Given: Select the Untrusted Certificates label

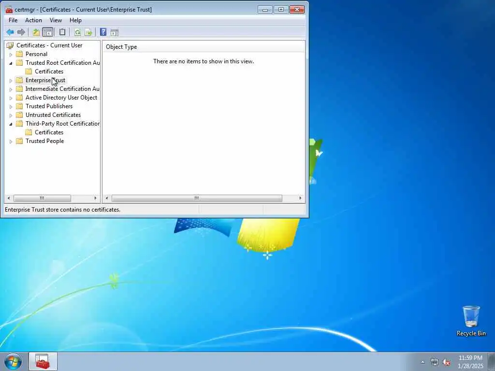Looking at the screenshot, I should (x=53, y=115).
